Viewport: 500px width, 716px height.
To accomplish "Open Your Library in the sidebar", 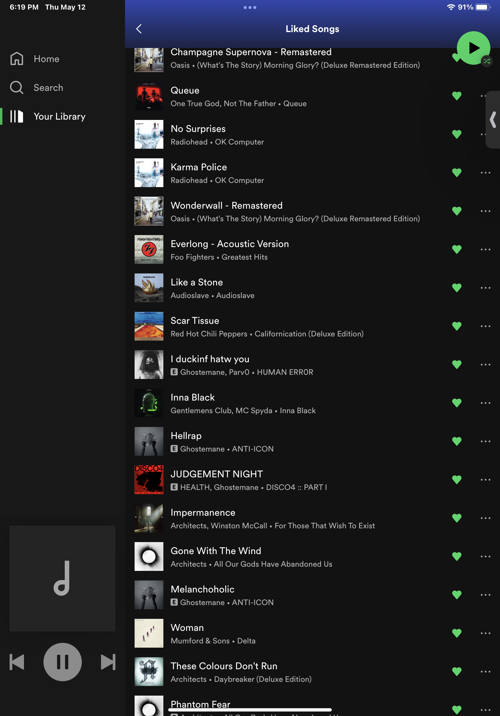I will [x=59, y=116].
